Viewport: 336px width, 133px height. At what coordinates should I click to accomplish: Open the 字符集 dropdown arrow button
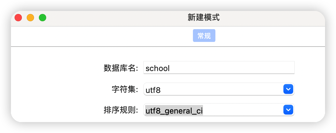288,89
